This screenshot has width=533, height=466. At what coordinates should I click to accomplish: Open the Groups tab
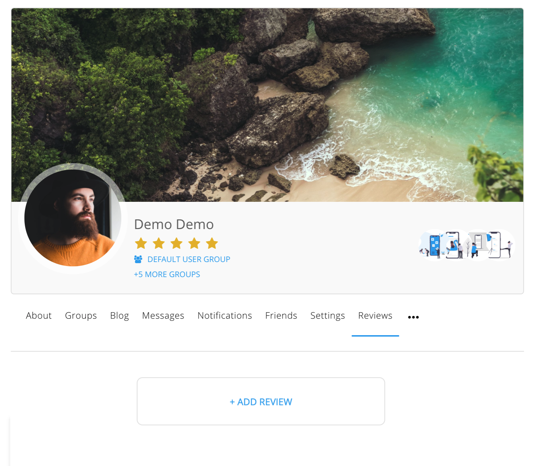[x=81, y=316]
